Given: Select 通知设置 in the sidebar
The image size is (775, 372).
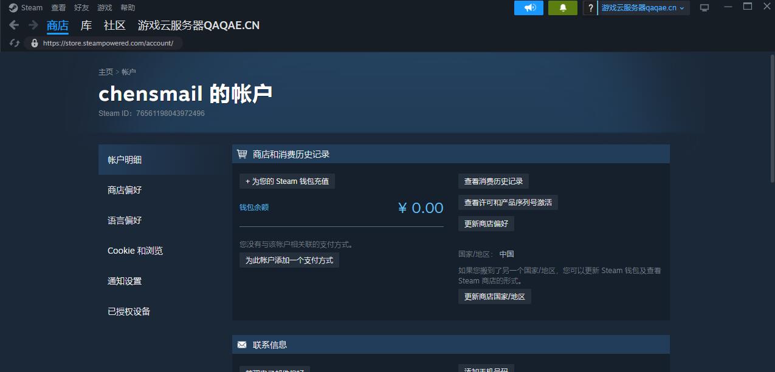Looking at the screenshot, I should (163, 281).
